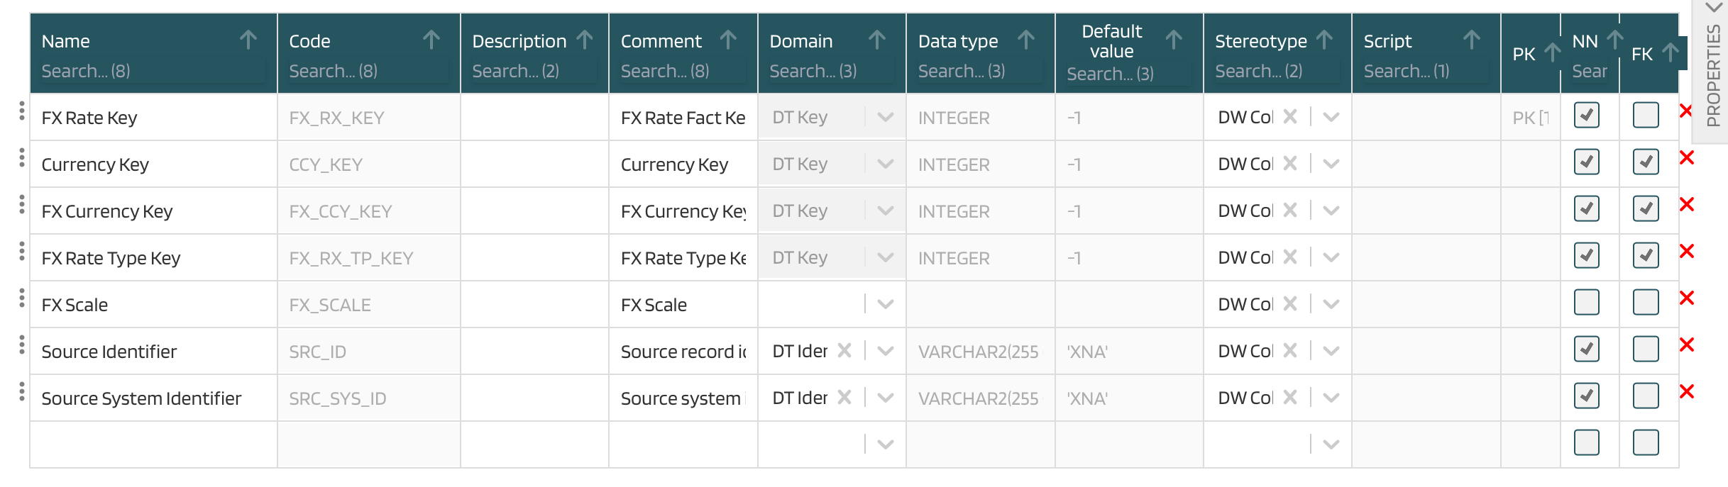Image resolution: width=1728 pixels, height=487 pixels.
Task: Delete the FX Rate Type Key row
Action: tap(1687, 252)
